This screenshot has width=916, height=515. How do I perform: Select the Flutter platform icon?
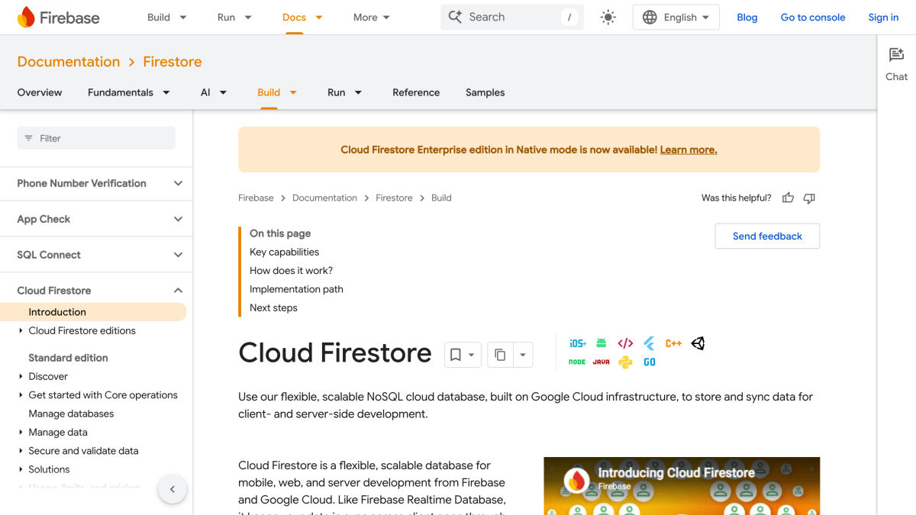point(650,343)
